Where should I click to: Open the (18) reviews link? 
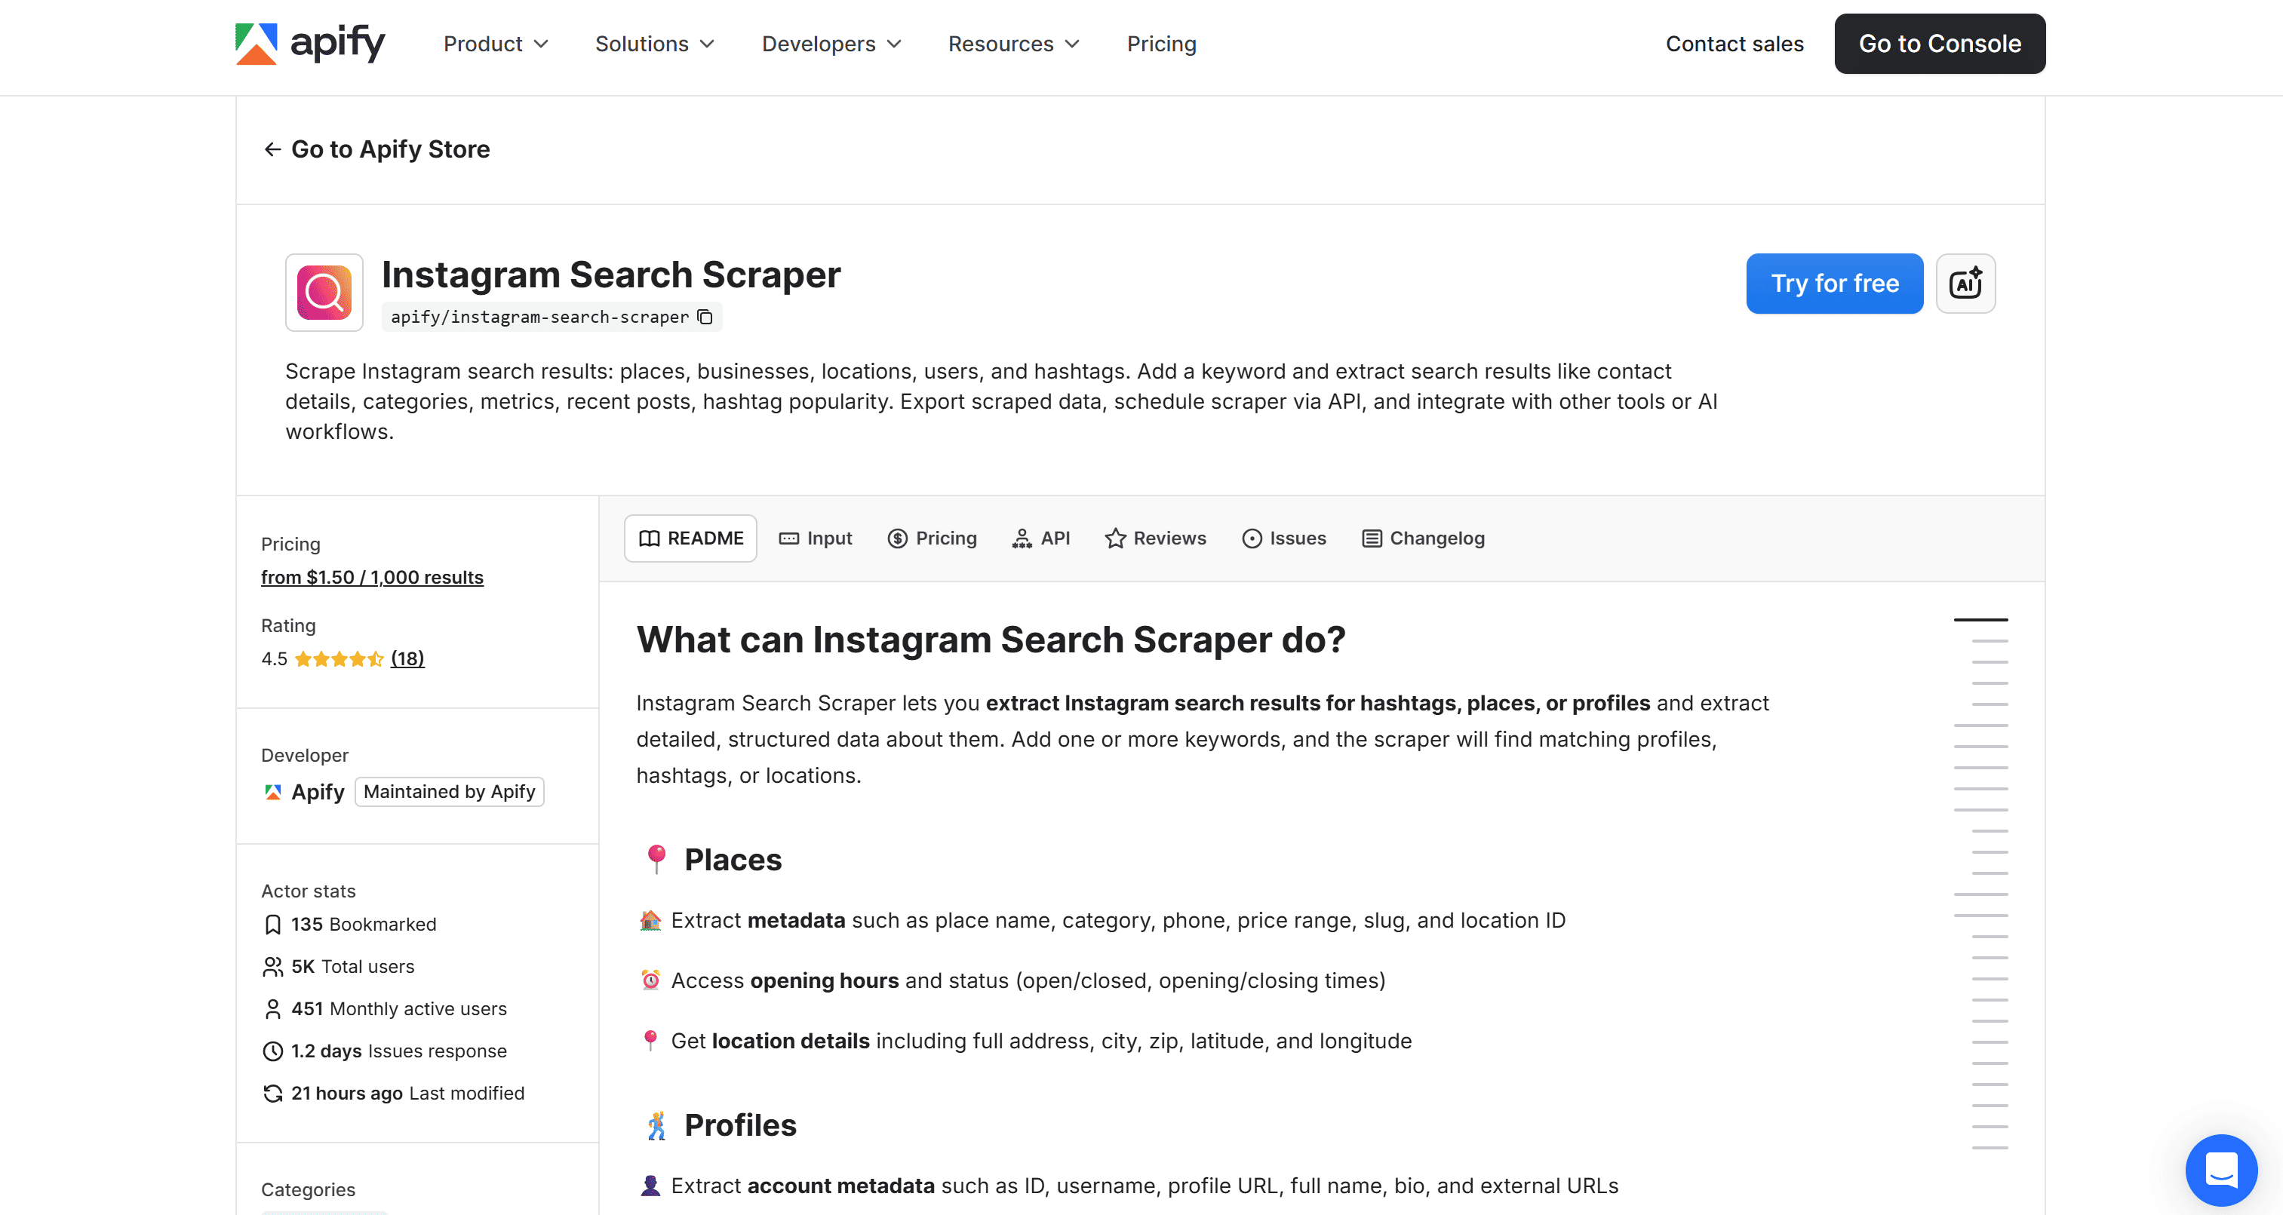407,658
